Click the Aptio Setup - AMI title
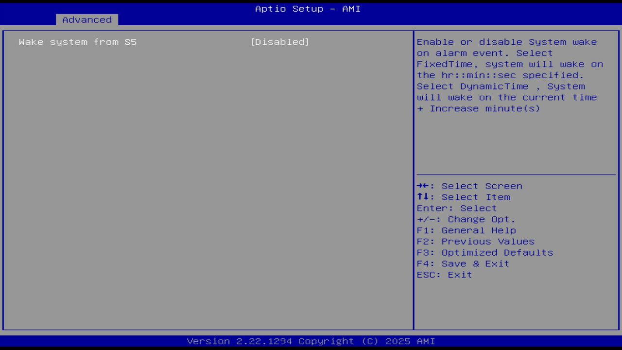Image resolution: width=622 pixels, height=350 pixels. click(x=308, y=9)
